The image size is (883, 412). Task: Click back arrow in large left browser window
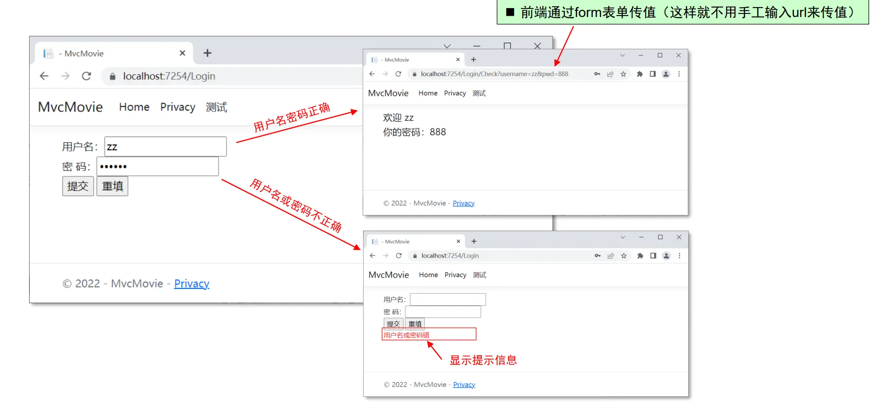[x=44, y=76]
